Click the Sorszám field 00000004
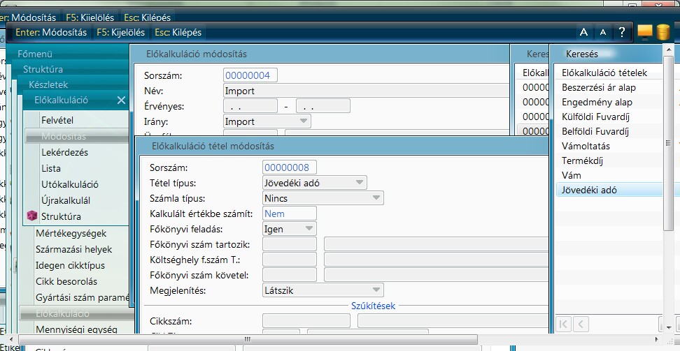This screenshot has width=680, height=351. point(250,75)
